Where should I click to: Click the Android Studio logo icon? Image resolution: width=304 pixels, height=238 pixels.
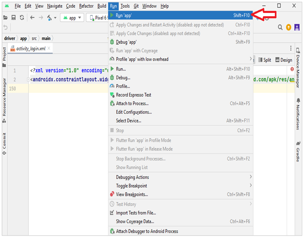(7, 6)
